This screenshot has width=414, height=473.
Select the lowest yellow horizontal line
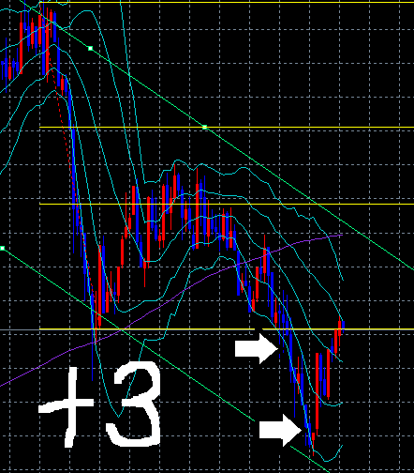[227, 329]
